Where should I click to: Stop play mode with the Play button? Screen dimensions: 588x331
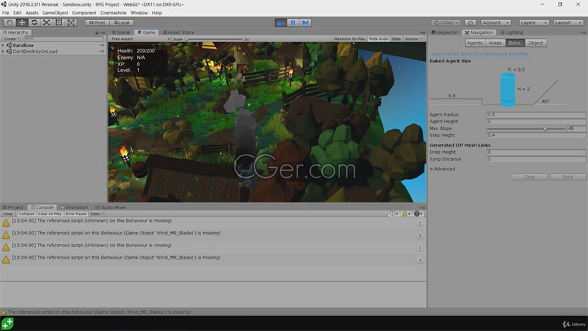coord(280,23)
